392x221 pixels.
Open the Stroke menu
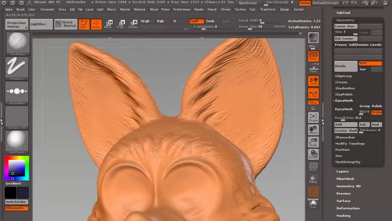[x=226, y=10]
